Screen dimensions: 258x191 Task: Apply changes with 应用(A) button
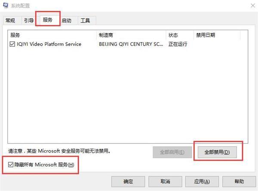pyautogui.click(x=202, y=182)
